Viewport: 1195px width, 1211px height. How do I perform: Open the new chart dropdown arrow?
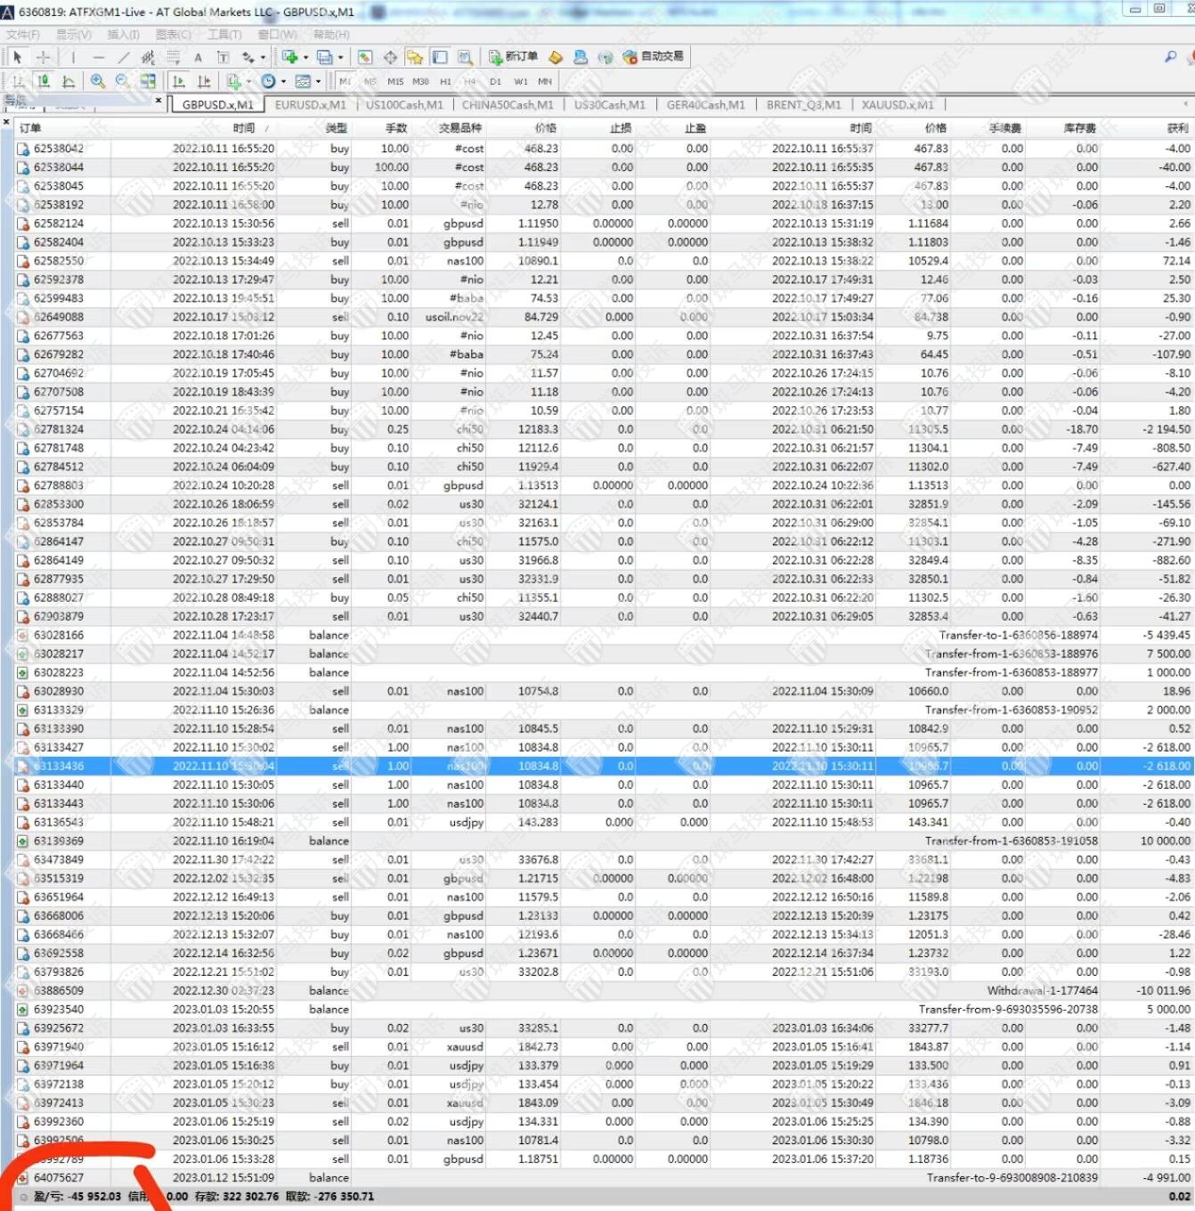click(306, 57)
